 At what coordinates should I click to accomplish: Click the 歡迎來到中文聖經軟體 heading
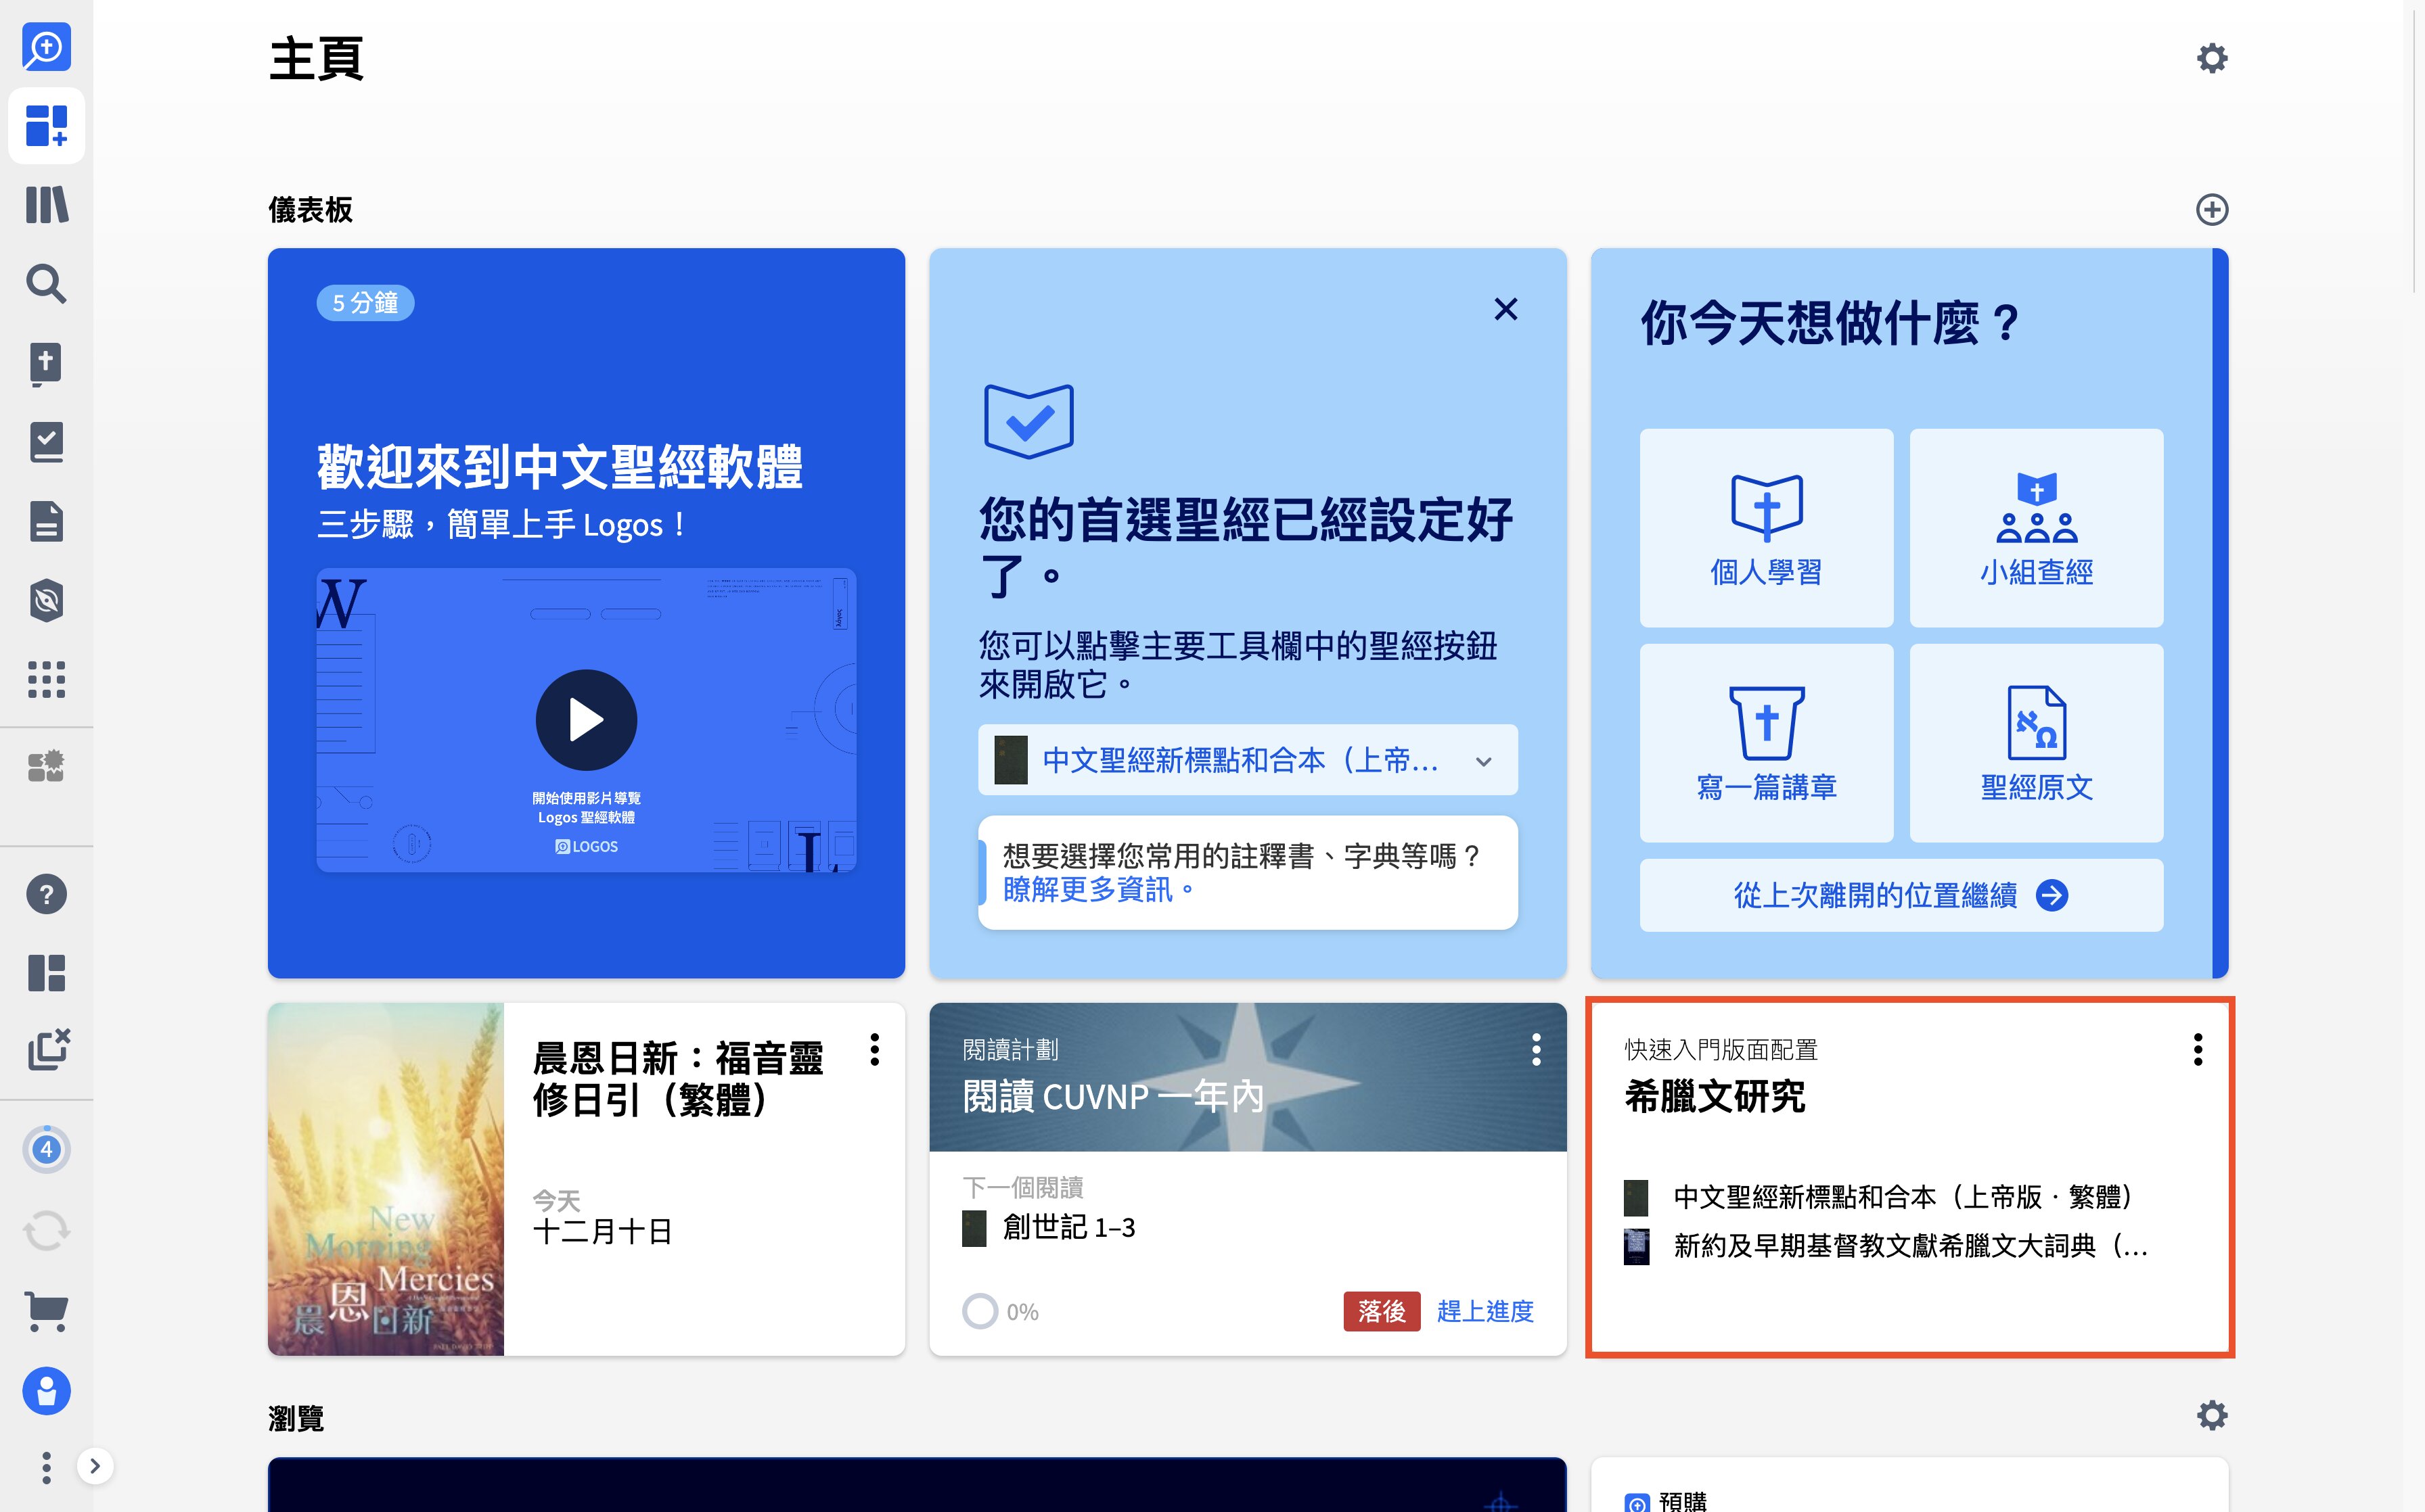click(x=560, y=467)
